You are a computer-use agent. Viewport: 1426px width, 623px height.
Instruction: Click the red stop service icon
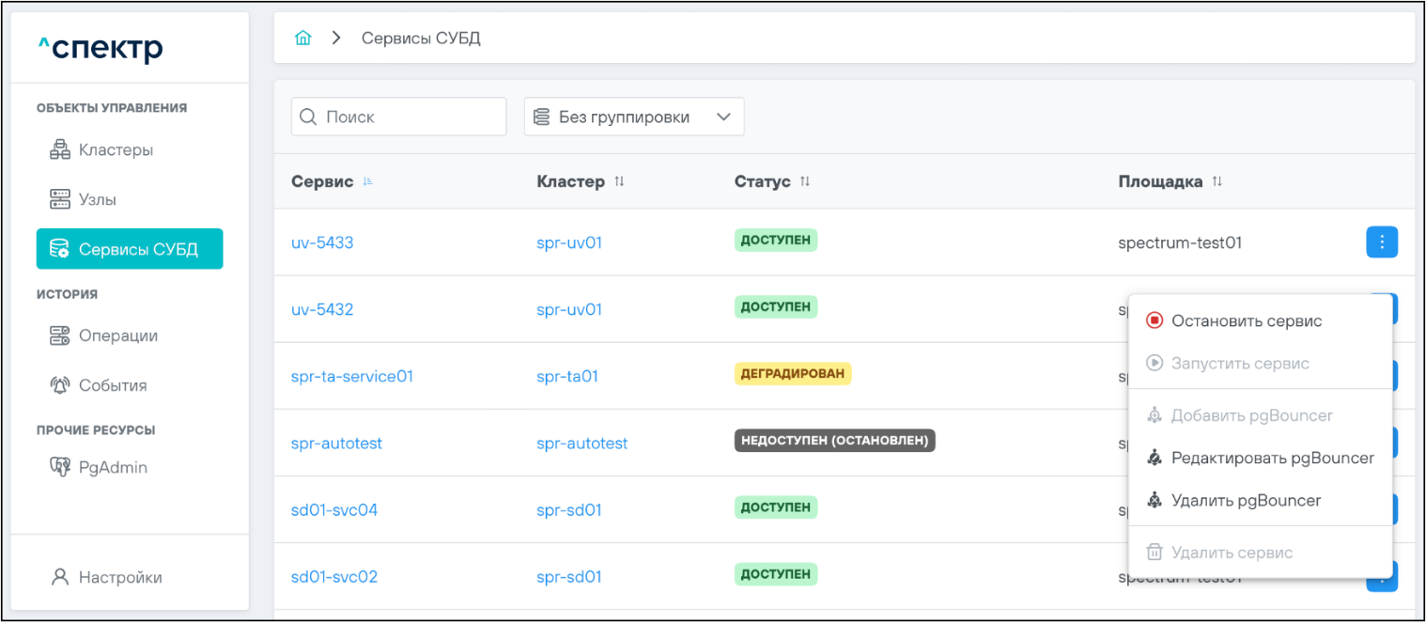click(1155, 321)
